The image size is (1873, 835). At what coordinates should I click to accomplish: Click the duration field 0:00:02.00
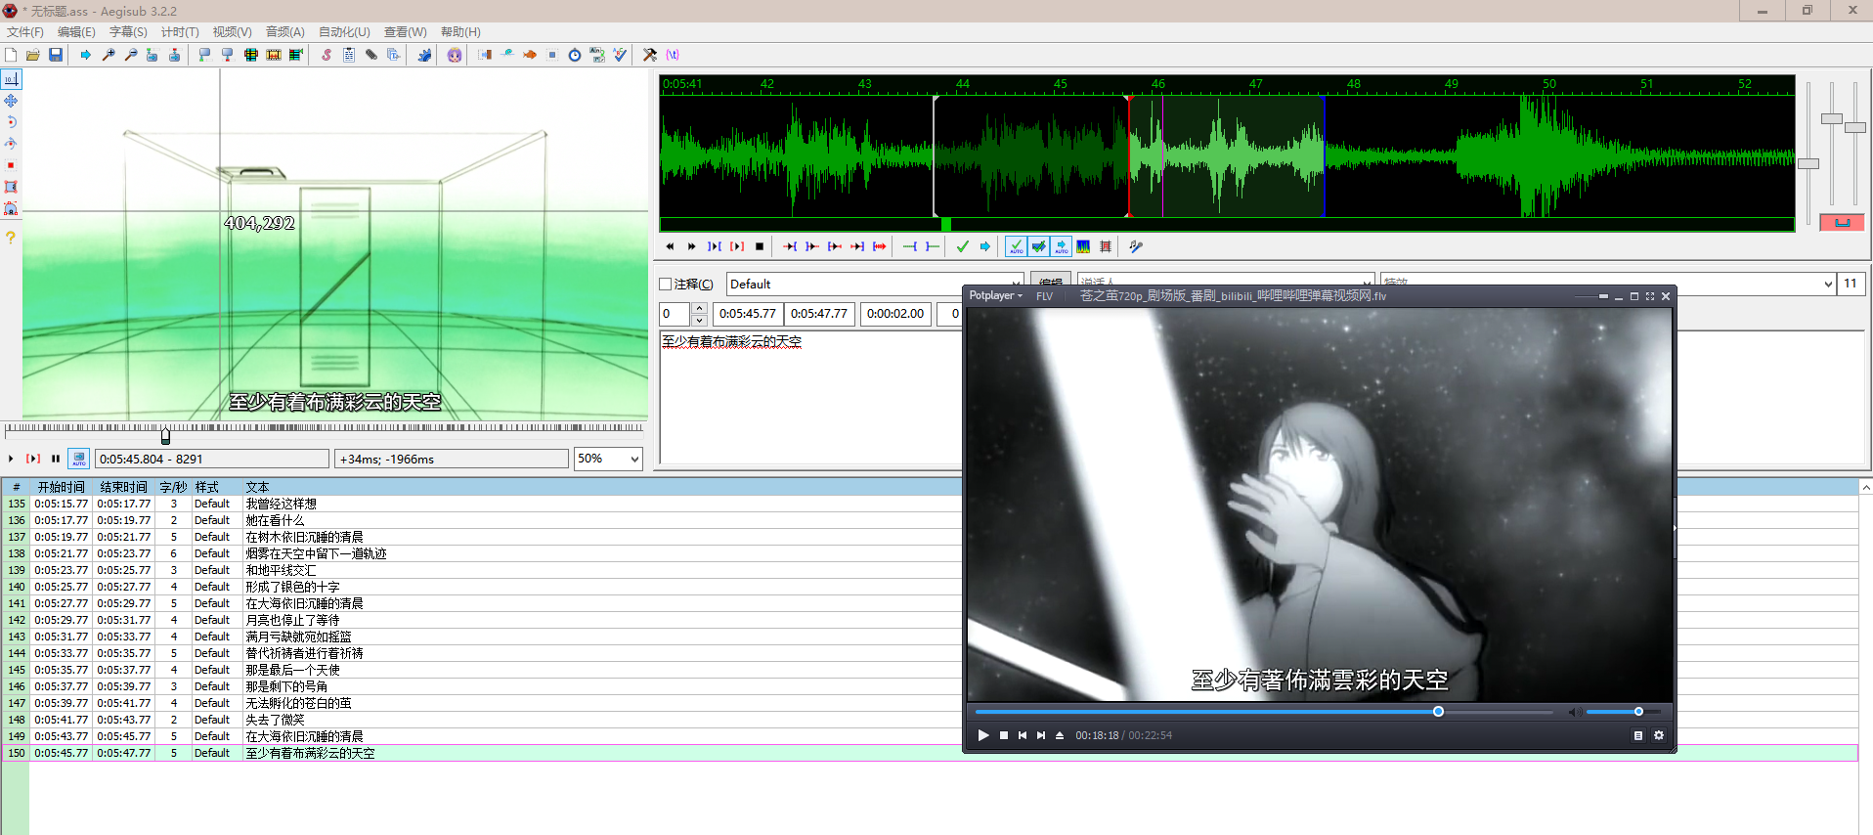pyautogui.click(x=895, y=314)
